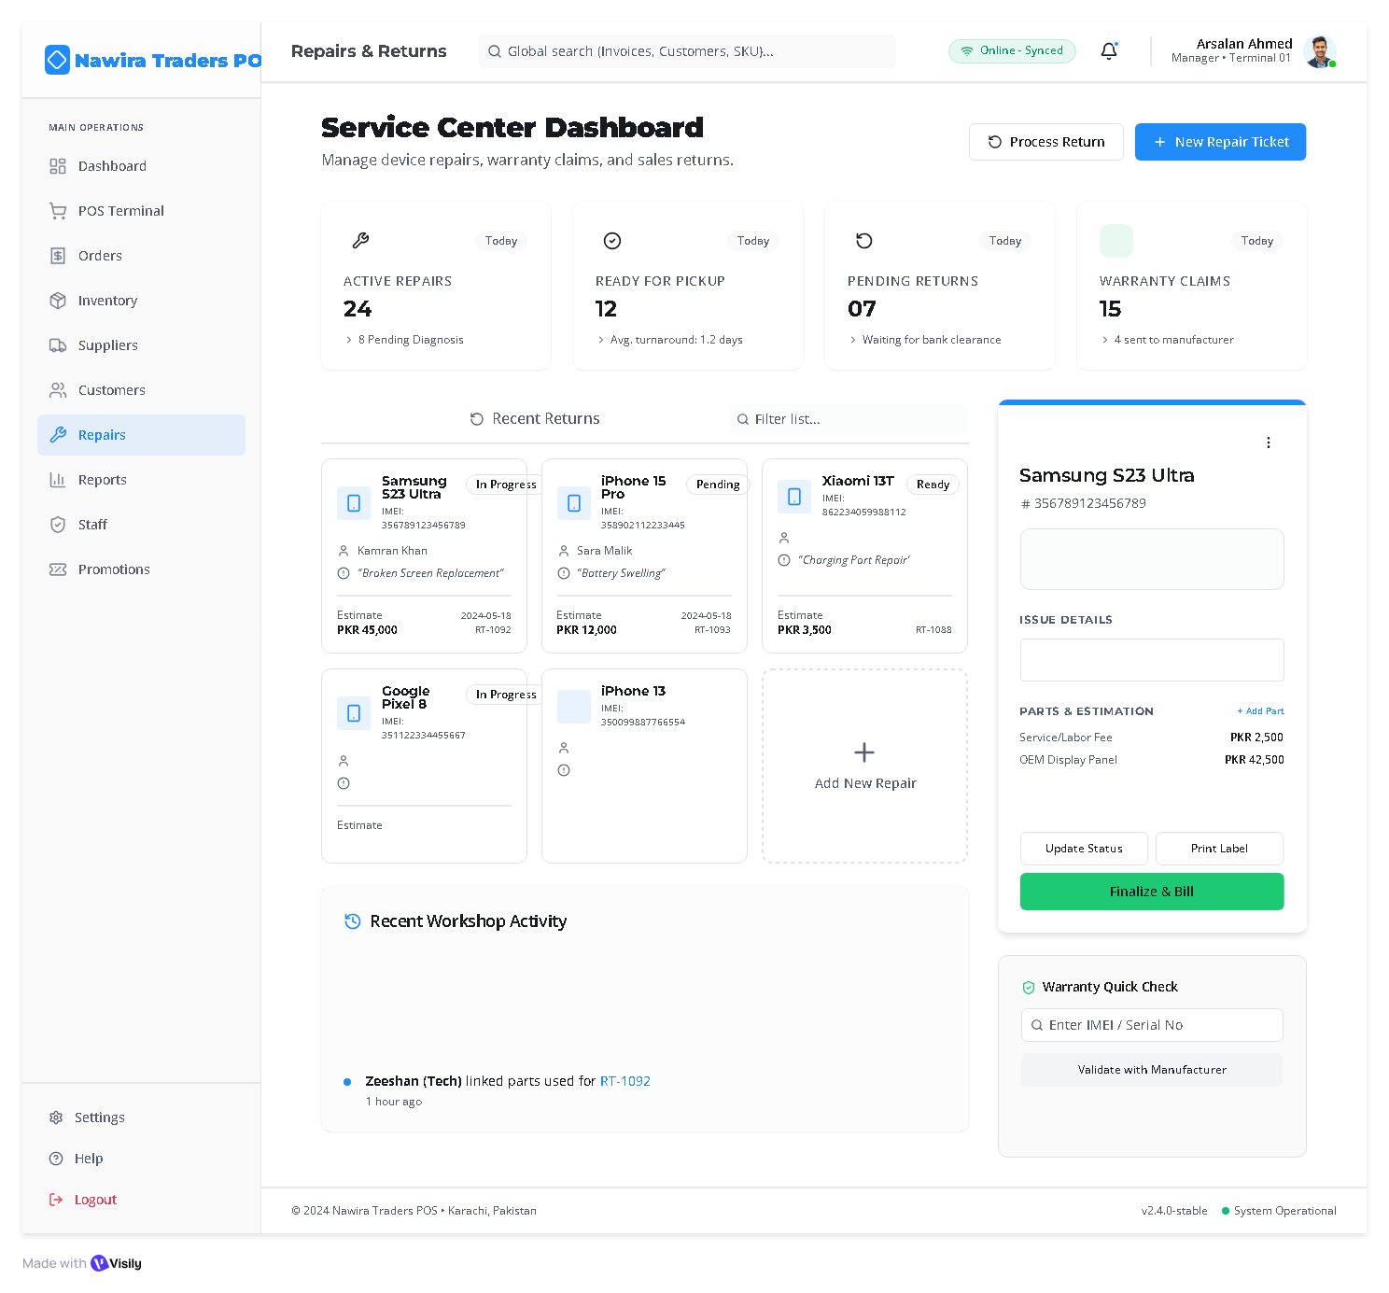1389x1293 pixels.
Task: Open POS Terminal in the sidebar
Action: [120, 211]
